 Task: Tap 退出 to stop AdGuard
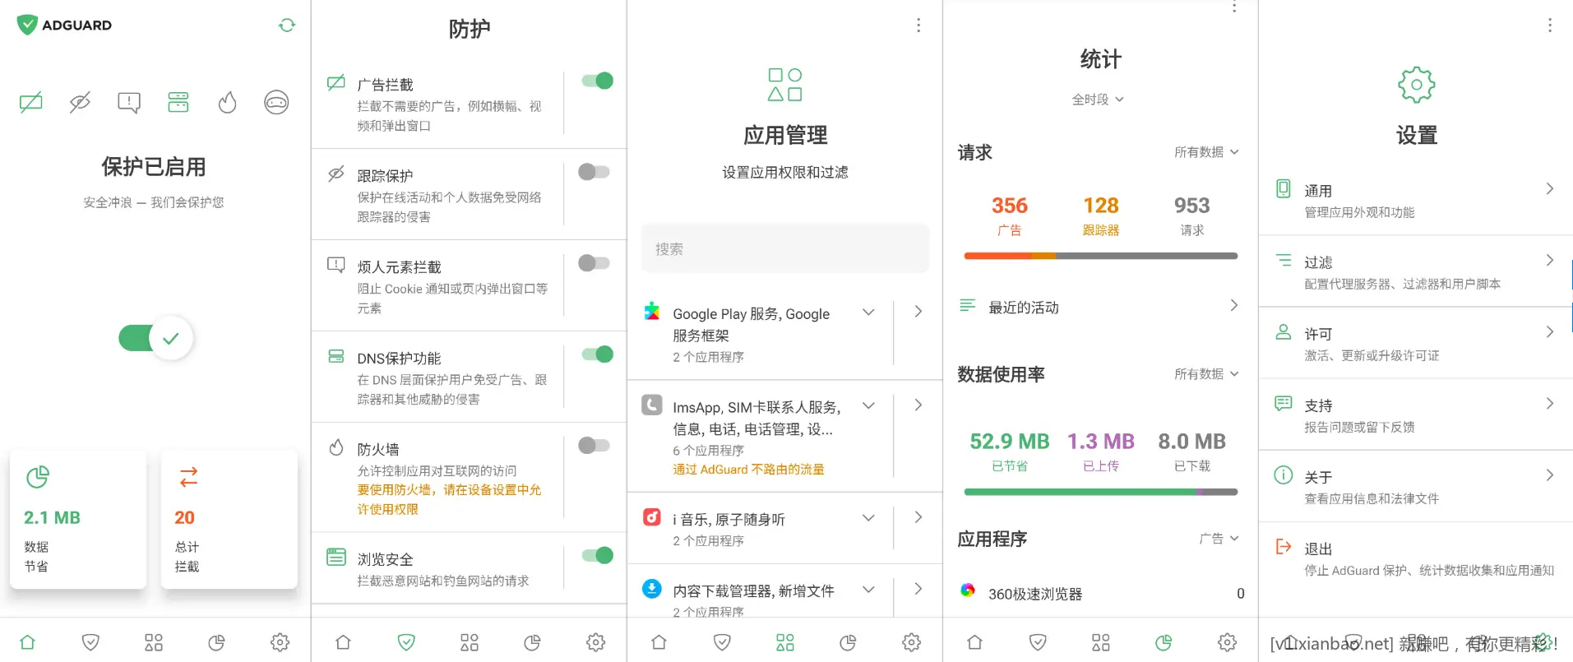pyautogui.click(x=1416, y=558)
